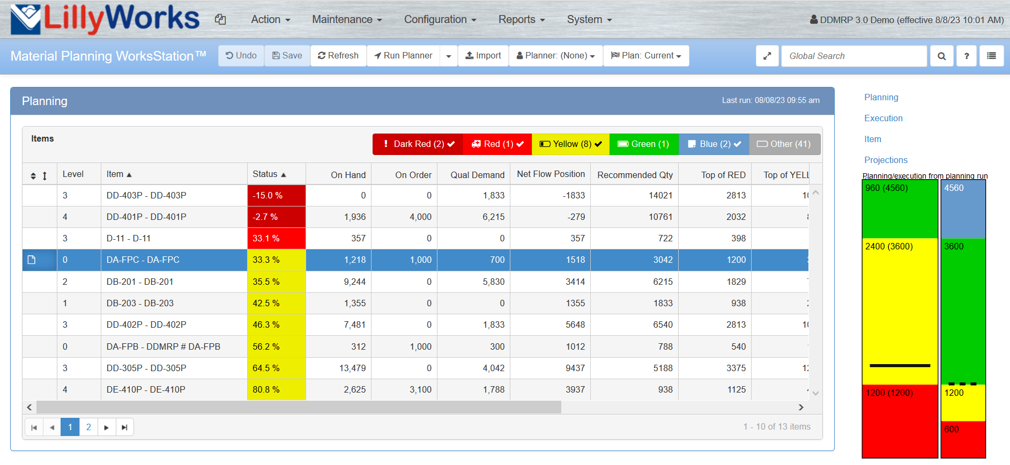Click the vertical resize icon in grid header
The width and height of the screenshot is (1010, 465).
tap(44, 176)
